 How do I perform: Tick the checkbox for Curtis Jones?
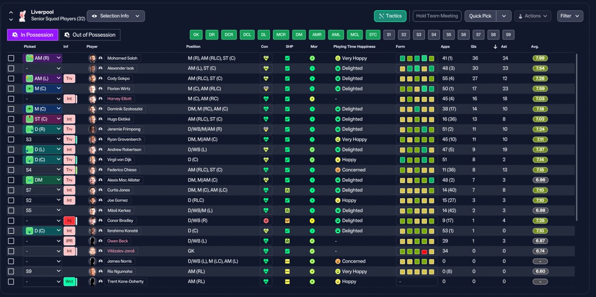click(x=11, y=190)
